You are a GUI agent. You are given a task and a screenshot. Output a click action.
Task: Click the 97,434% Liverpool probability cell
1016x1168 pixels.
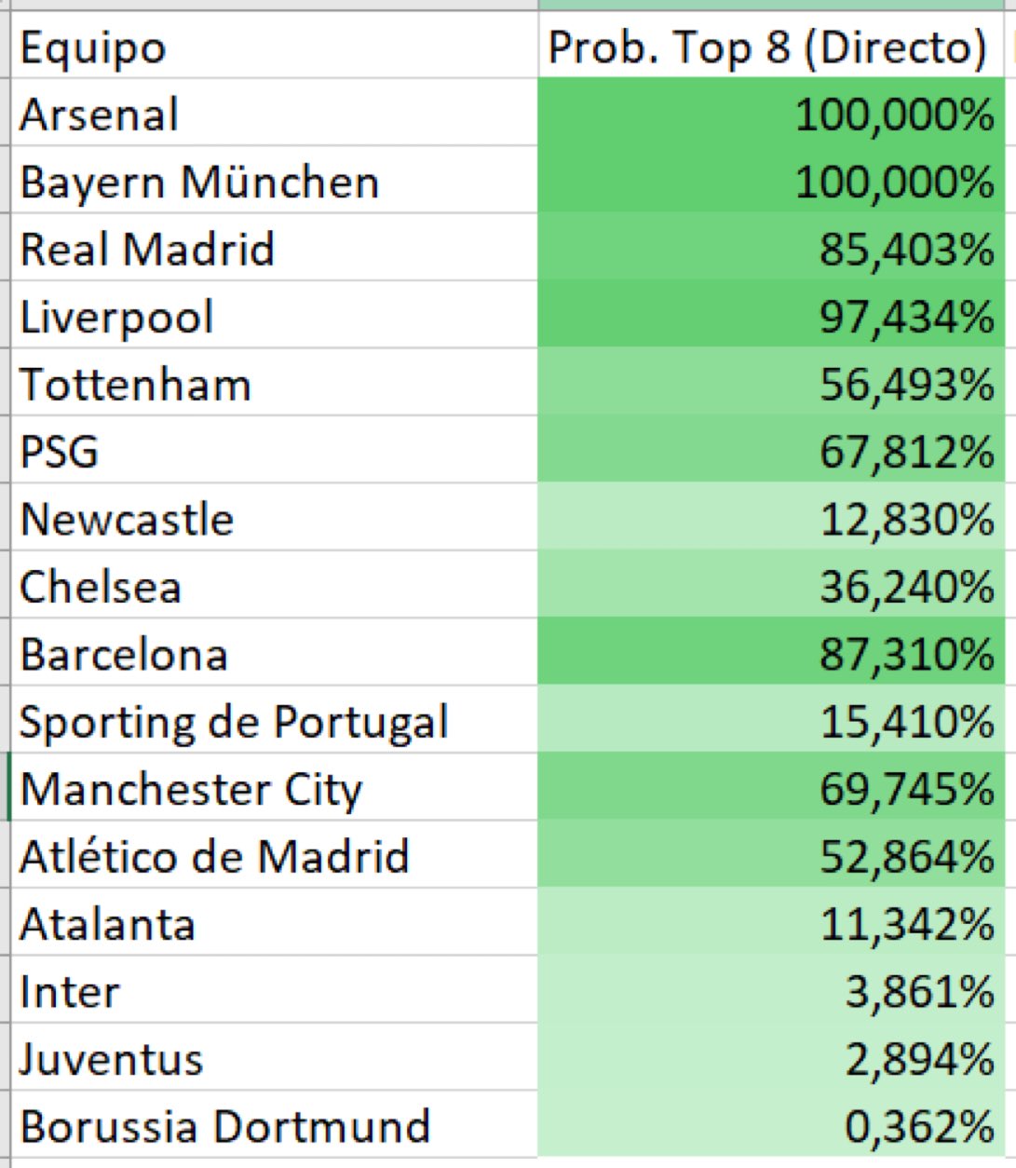[x=770, y=317]
